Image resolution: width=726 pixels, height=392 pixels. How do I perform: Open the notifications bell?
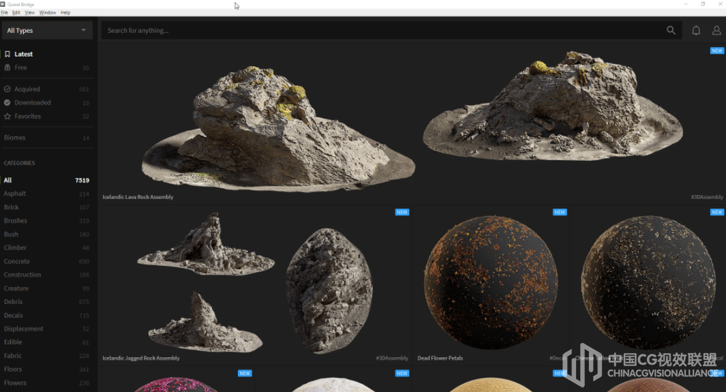pyautogui.click(x=696, y=30)
